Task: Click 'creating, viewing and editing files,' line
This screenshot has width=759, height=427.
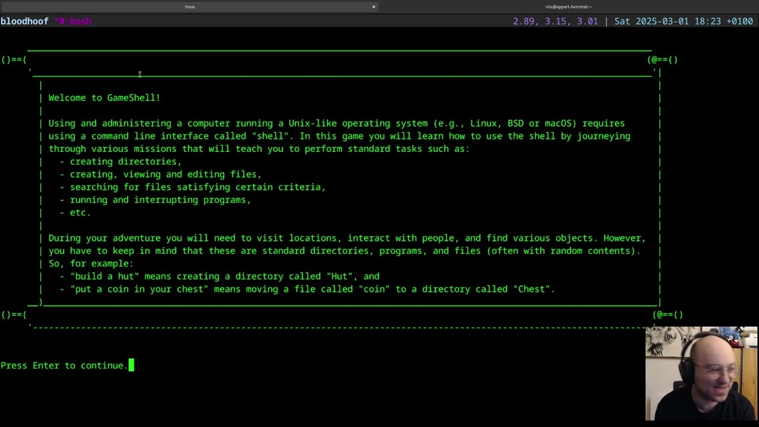Action: (x=161, y=174)
